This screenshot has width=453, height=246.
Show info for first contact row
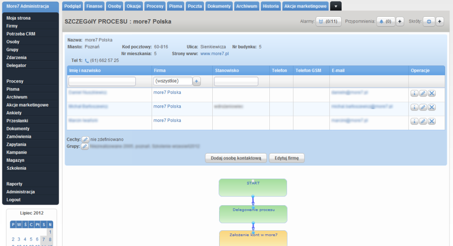tap(414, 93)
